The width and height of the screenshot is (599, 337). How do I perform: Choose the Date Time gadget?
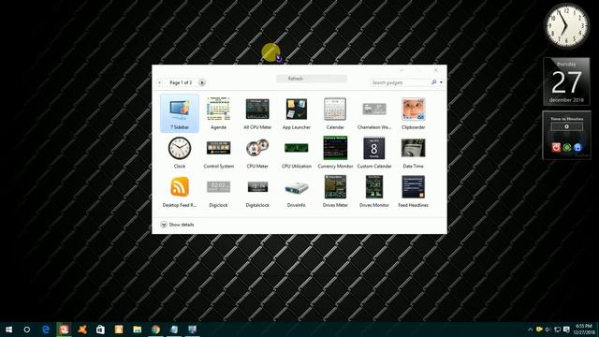coord(414,152)
